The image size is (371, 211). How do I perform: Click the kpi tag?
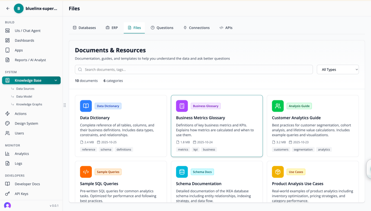(x=196, y=149)
